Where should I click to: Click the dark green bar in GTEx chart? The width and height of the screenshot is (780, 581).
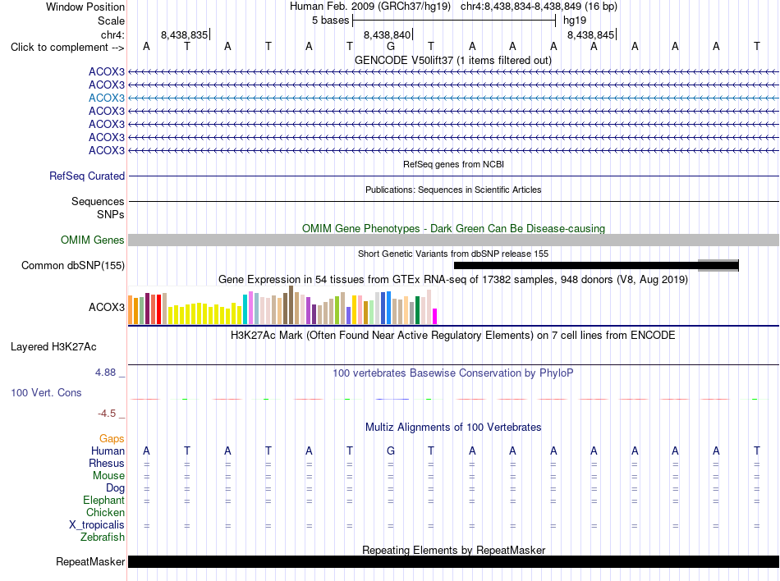tap(417, 311)
